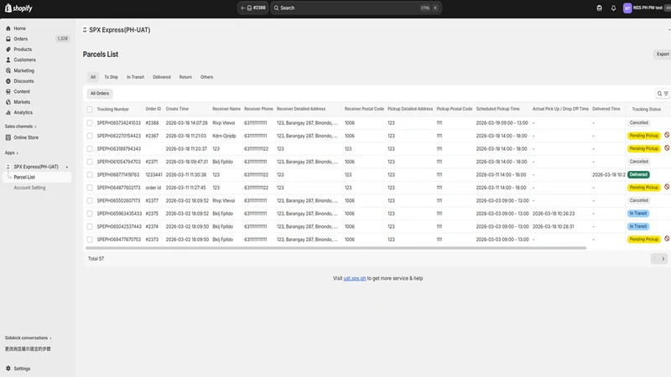671x377 pixels.
Task: Expand Sidekick conversations
Action: tap(29, 338)
